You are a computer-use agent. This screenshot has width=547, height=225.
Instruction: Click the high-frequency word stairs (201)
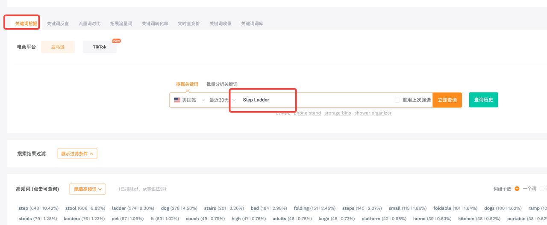pos(224,208)
